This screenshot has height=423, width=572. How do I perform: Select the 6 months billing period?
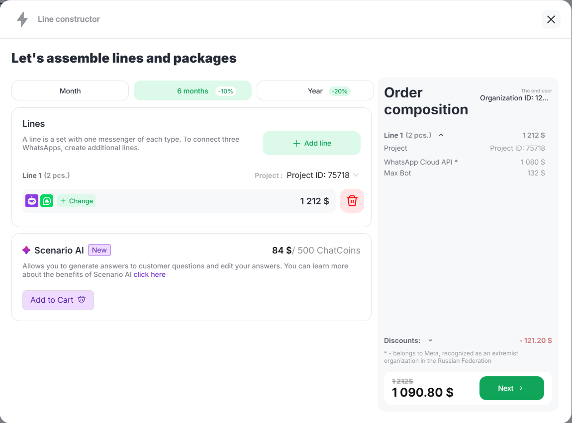(x=192, y=91)
